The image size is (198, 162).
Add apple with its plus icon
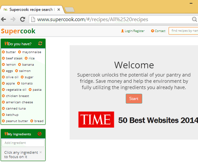(3, 83)
